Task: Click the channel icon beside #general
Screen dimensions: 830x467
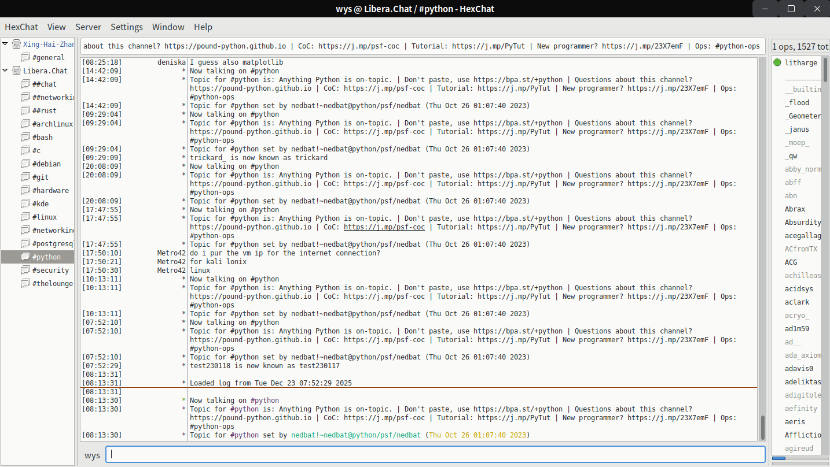Action: click(25, 57)
